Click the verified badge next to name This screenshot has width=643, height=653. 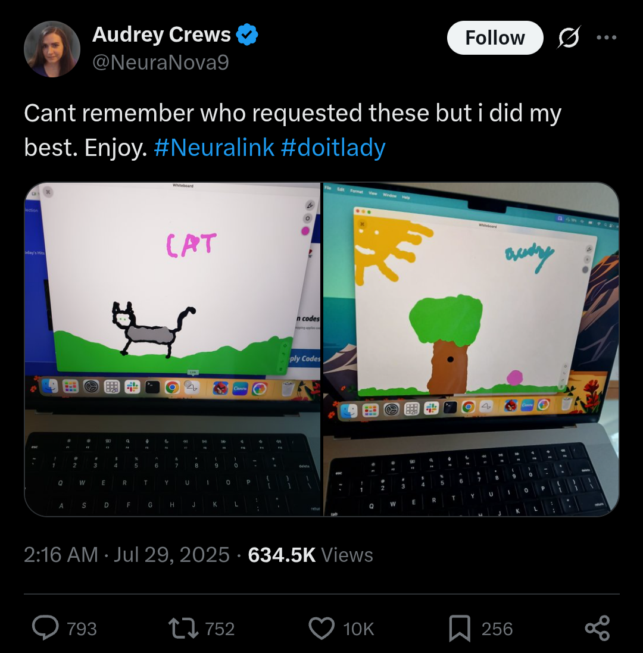point(247,35)
